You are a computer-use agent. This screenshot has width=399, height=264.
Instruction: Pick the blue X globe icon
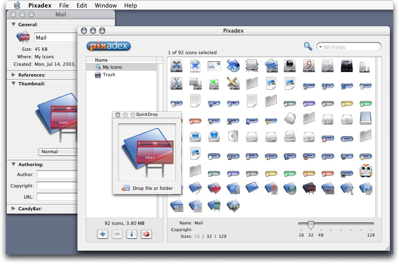[x=233, y=66]
